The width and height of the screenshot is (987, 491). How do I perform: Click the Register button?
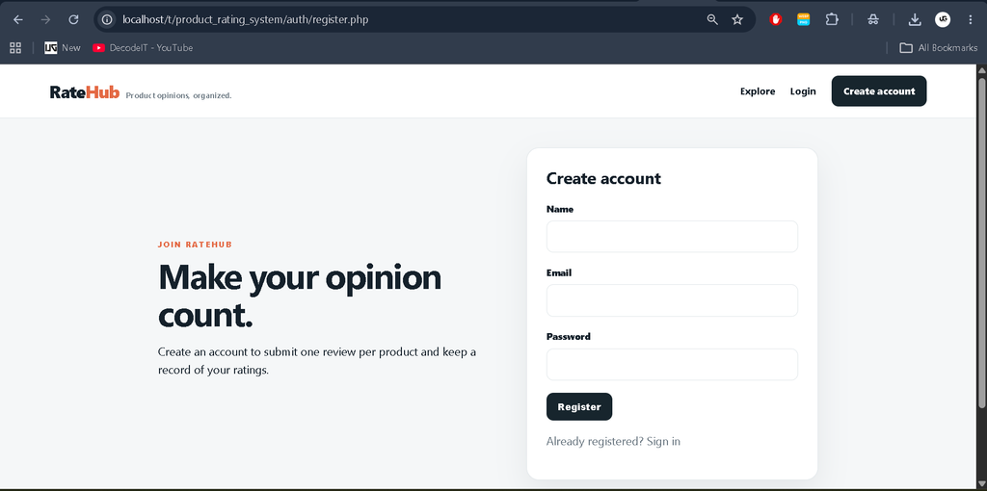click(579, 406)
